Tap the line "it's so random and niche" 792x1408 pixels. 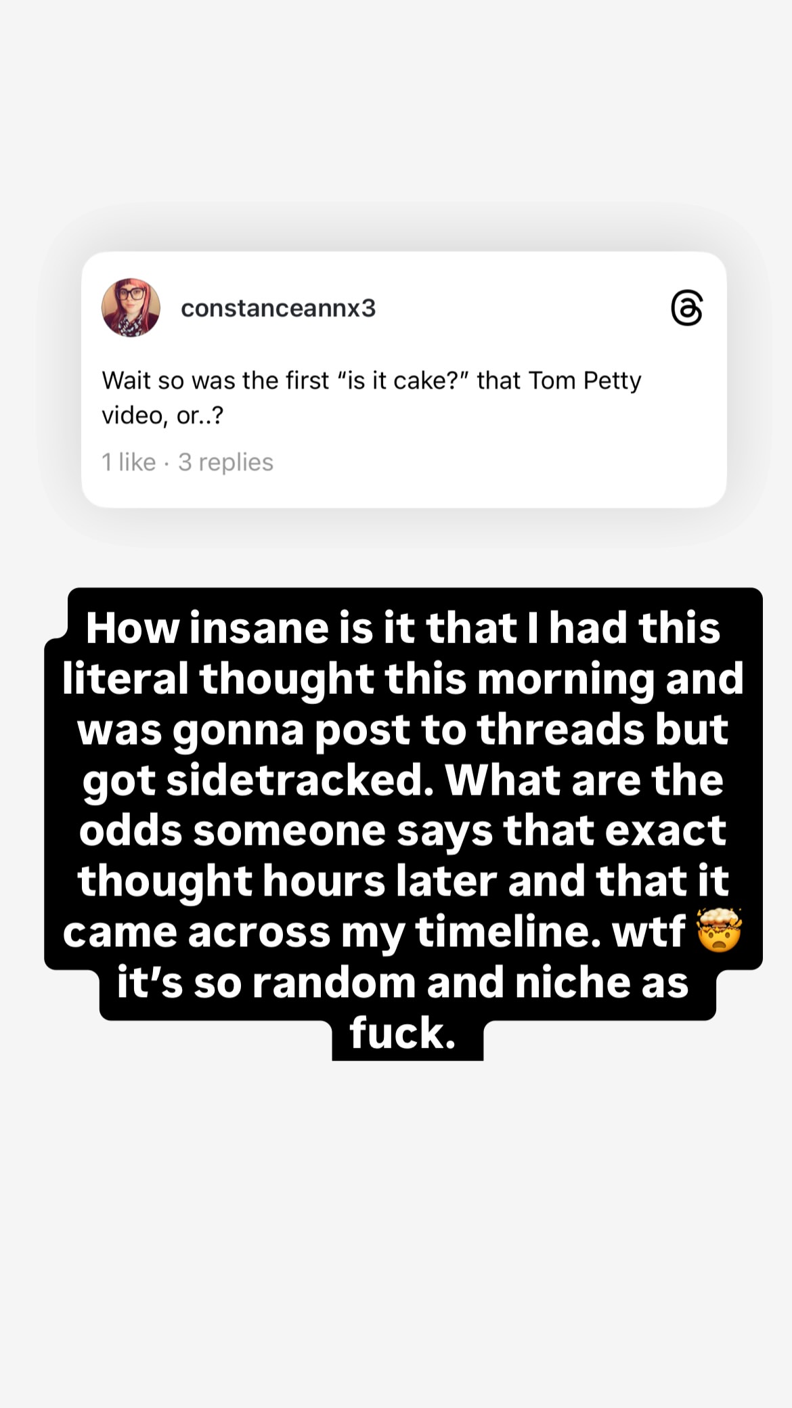tap(403, 983)
